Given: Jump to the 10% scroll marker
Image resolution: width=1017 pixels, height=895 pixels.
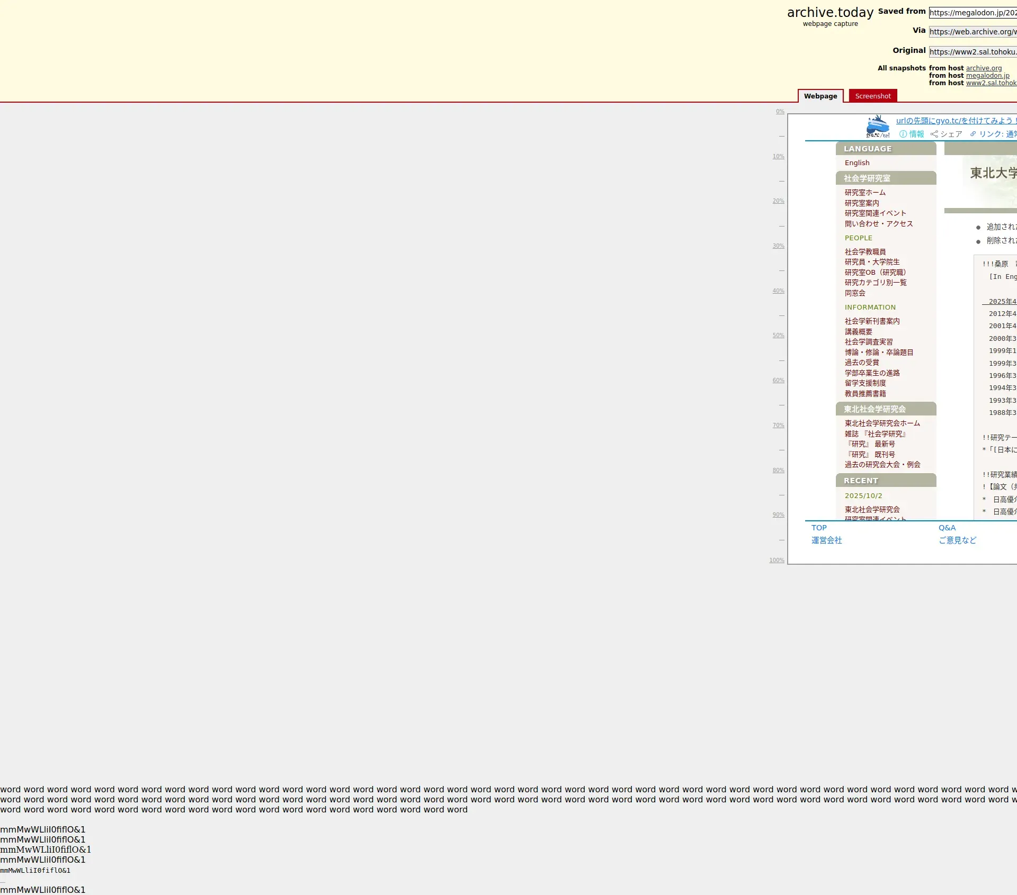Looking at the screenshot, I should click(x=778, y=157).
